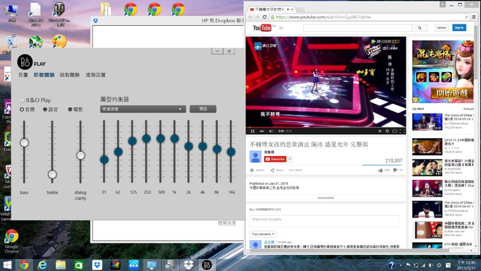This screenshot has height=271, width=481.
Task: Enter fullscreen in the YouTube player
Action: pyautogui.click(x=402, y=131)
